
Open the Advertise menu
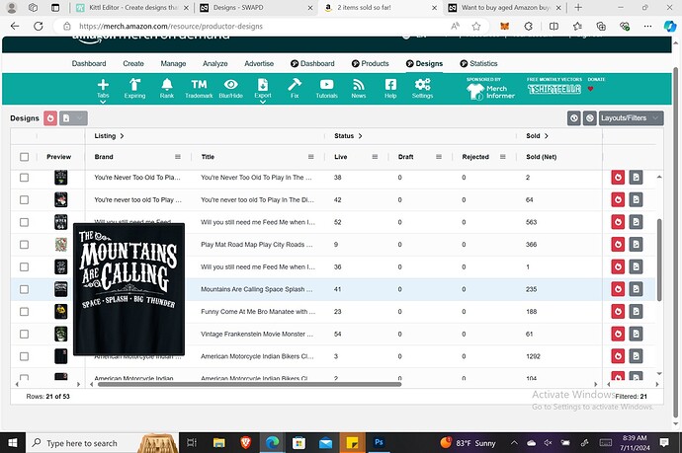coord(259,63)
